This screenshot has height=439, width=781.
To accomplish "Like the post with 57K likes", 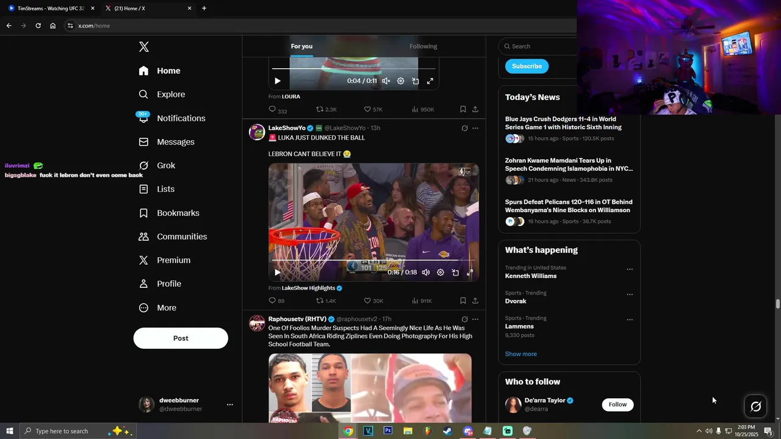I will (373, 110).
